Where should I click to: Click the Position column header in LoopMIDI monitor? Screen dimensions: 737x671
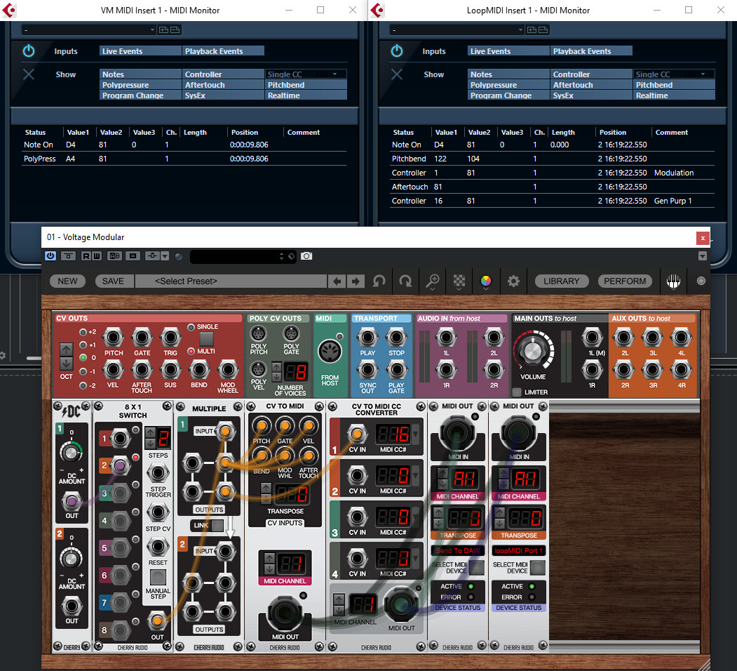pos(613,132)
